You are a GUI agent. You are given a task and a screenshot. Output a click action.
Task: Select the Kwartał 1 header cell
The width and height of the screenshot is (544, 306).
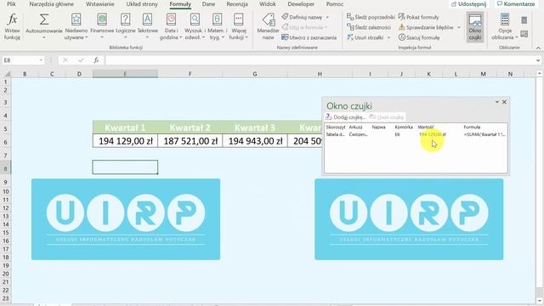point(125,127)
